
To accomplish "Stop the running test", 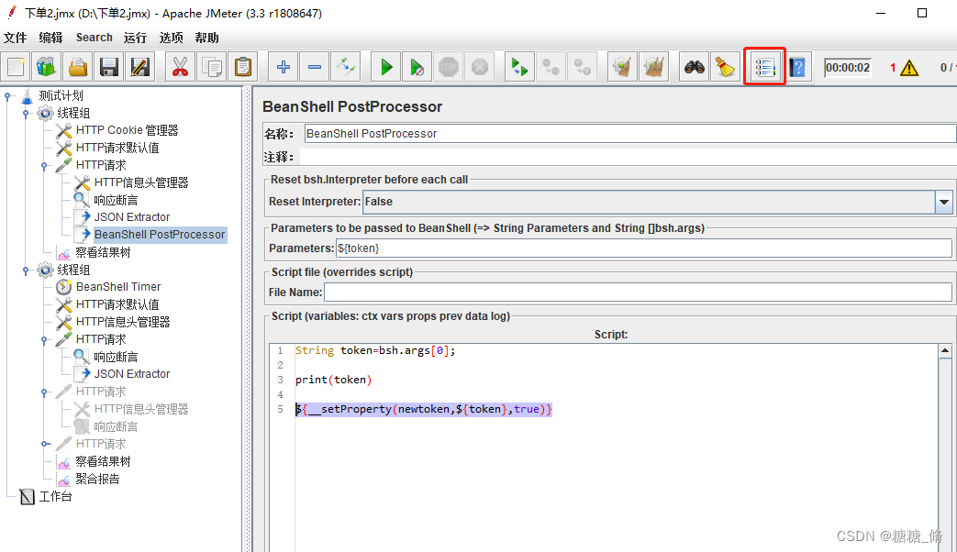I will coord(449,67).
